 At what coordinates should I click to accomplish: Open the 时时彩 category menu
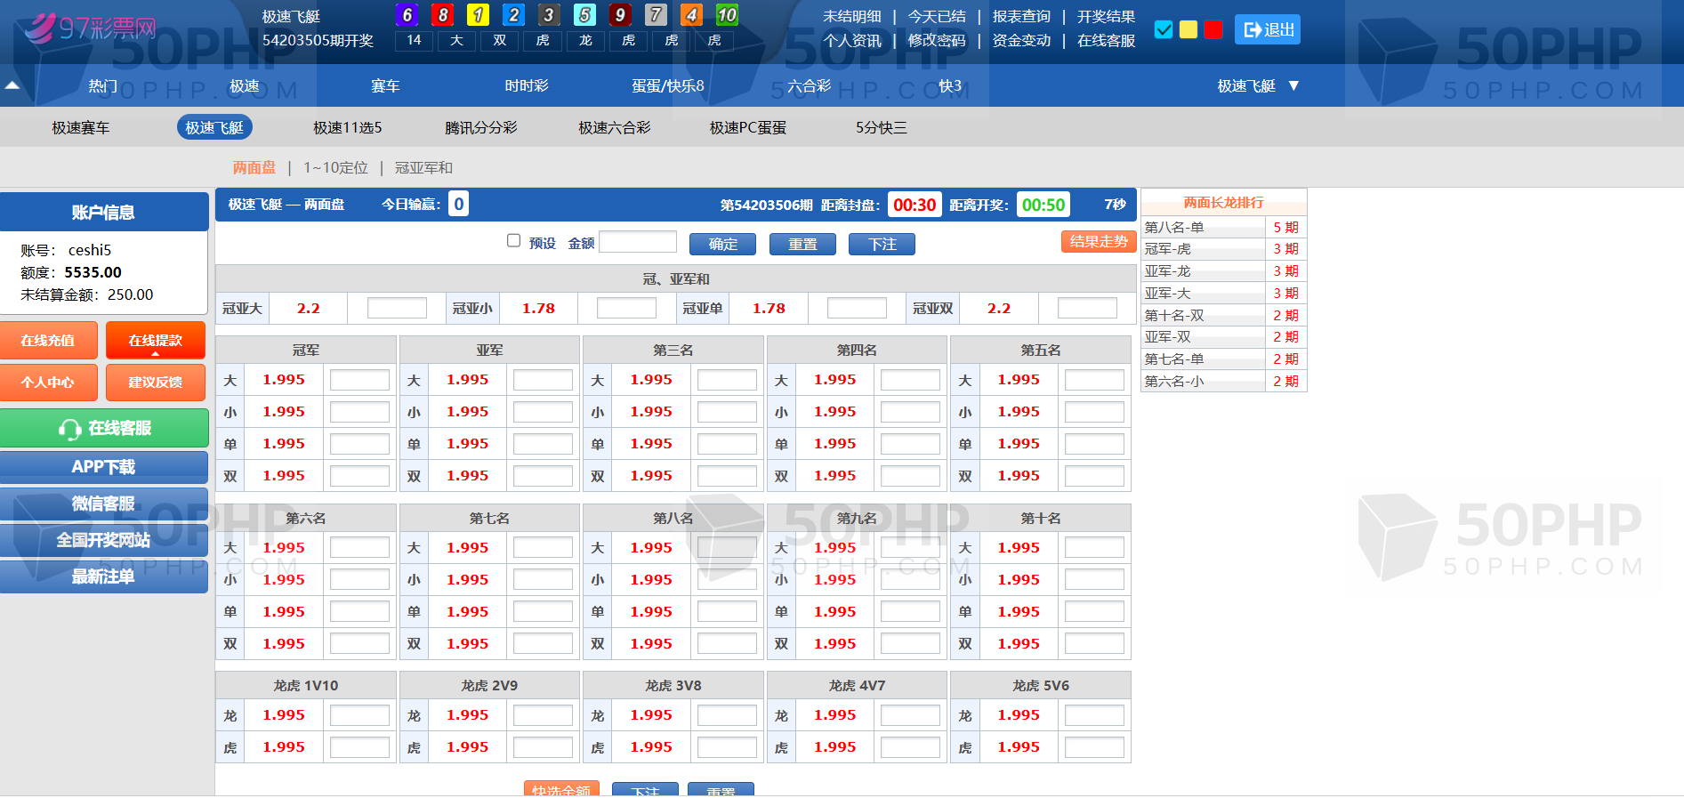pos(526,86)
